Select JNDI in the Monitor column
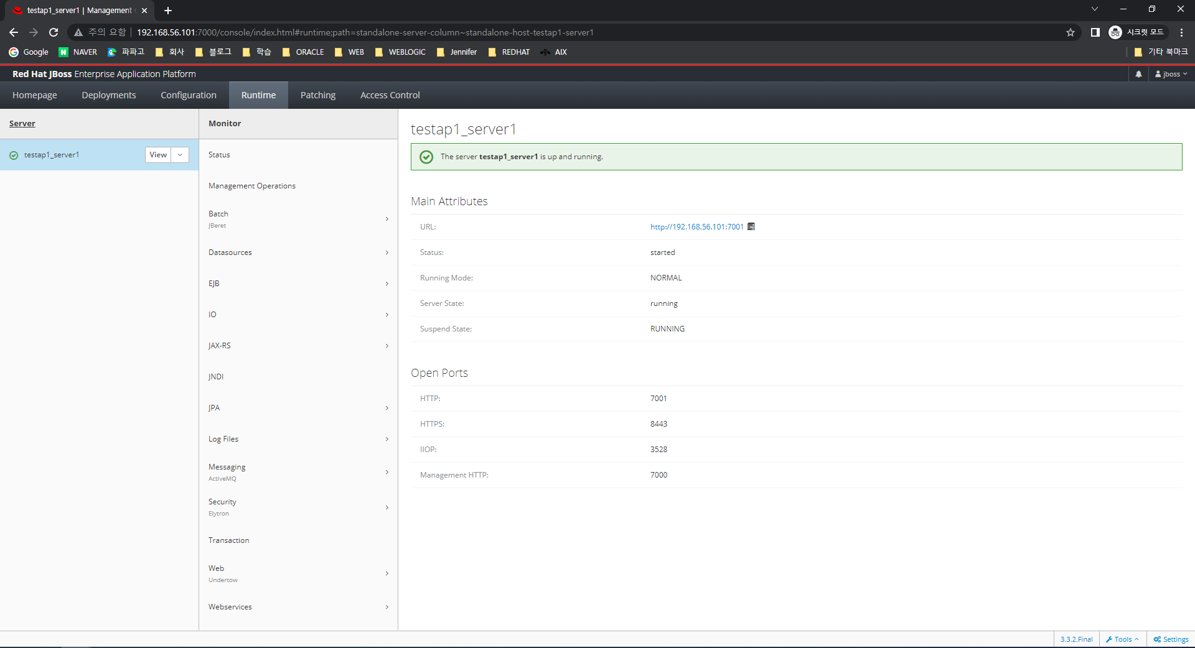The height and width of the screenshot is (648, 1195). click(298, 377)
